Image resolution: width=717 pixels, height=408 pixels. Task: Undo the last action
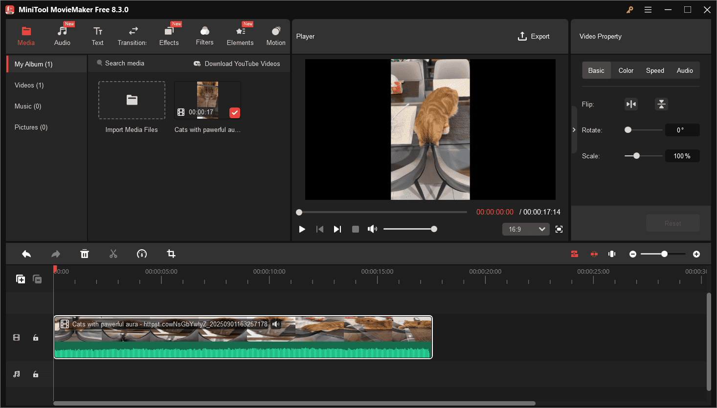click(x=26, y=254)
